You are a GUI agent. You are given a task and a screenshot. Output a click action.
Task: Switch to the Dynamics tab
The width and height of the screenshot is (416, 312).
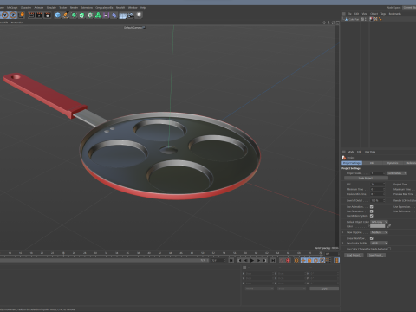coord(393,163)
